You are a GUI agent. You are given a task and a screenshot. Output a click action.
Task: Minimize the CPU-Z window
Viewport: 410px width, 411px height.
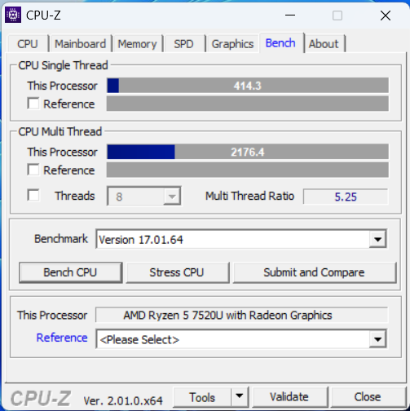pyautogui.click(x=290, y=15)
